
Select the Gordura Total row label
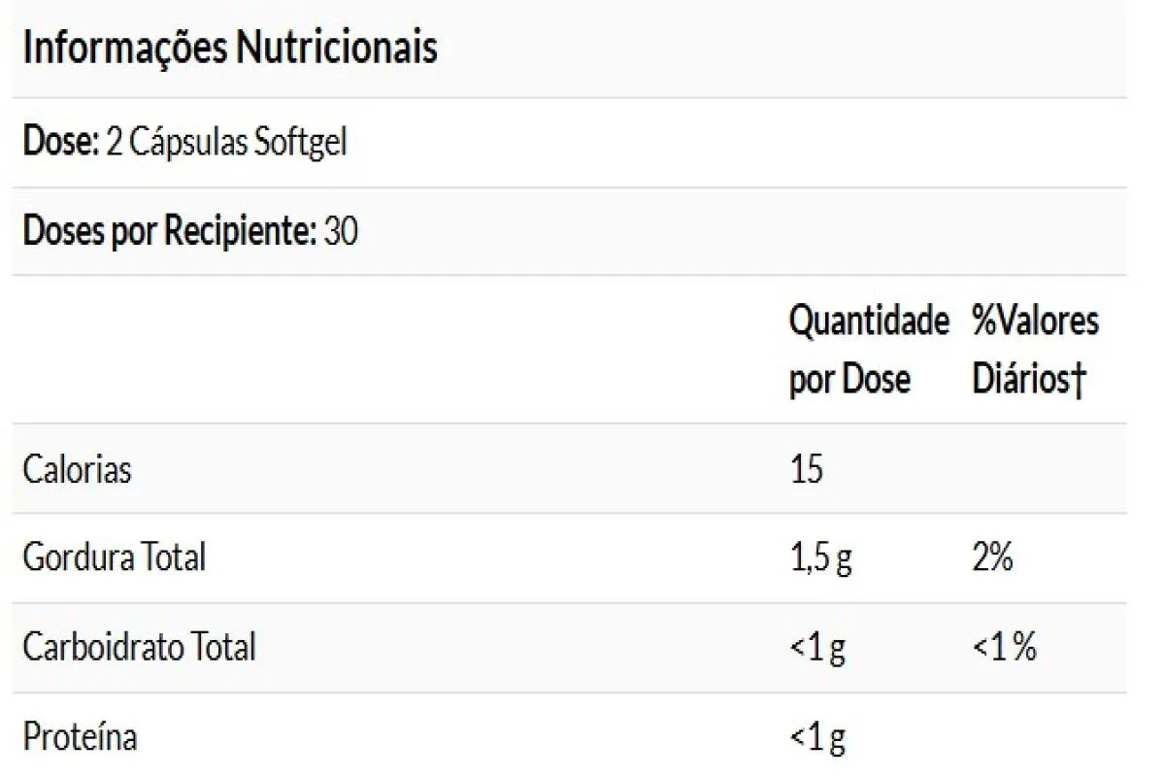point(114,558)
